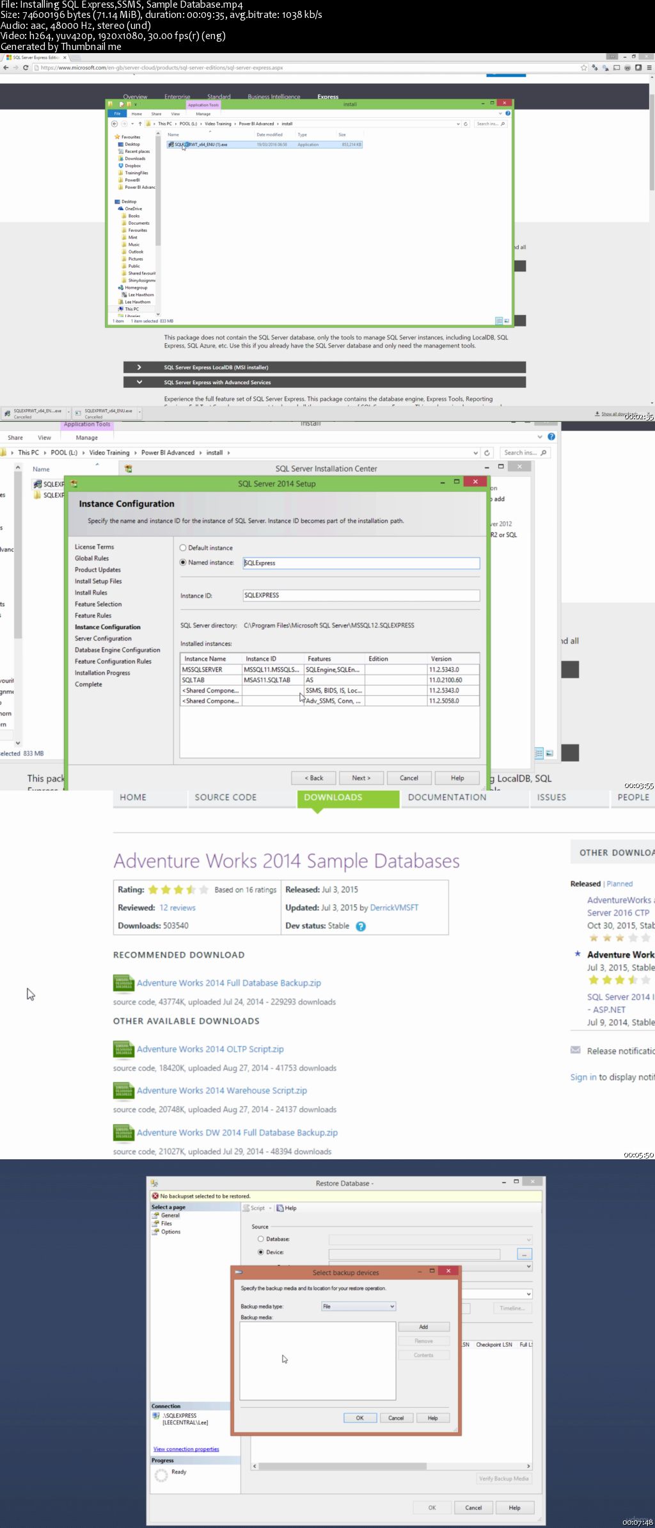
Task: Click the OLTP Script.zip file icon
Action: (x=123, y=1049)
